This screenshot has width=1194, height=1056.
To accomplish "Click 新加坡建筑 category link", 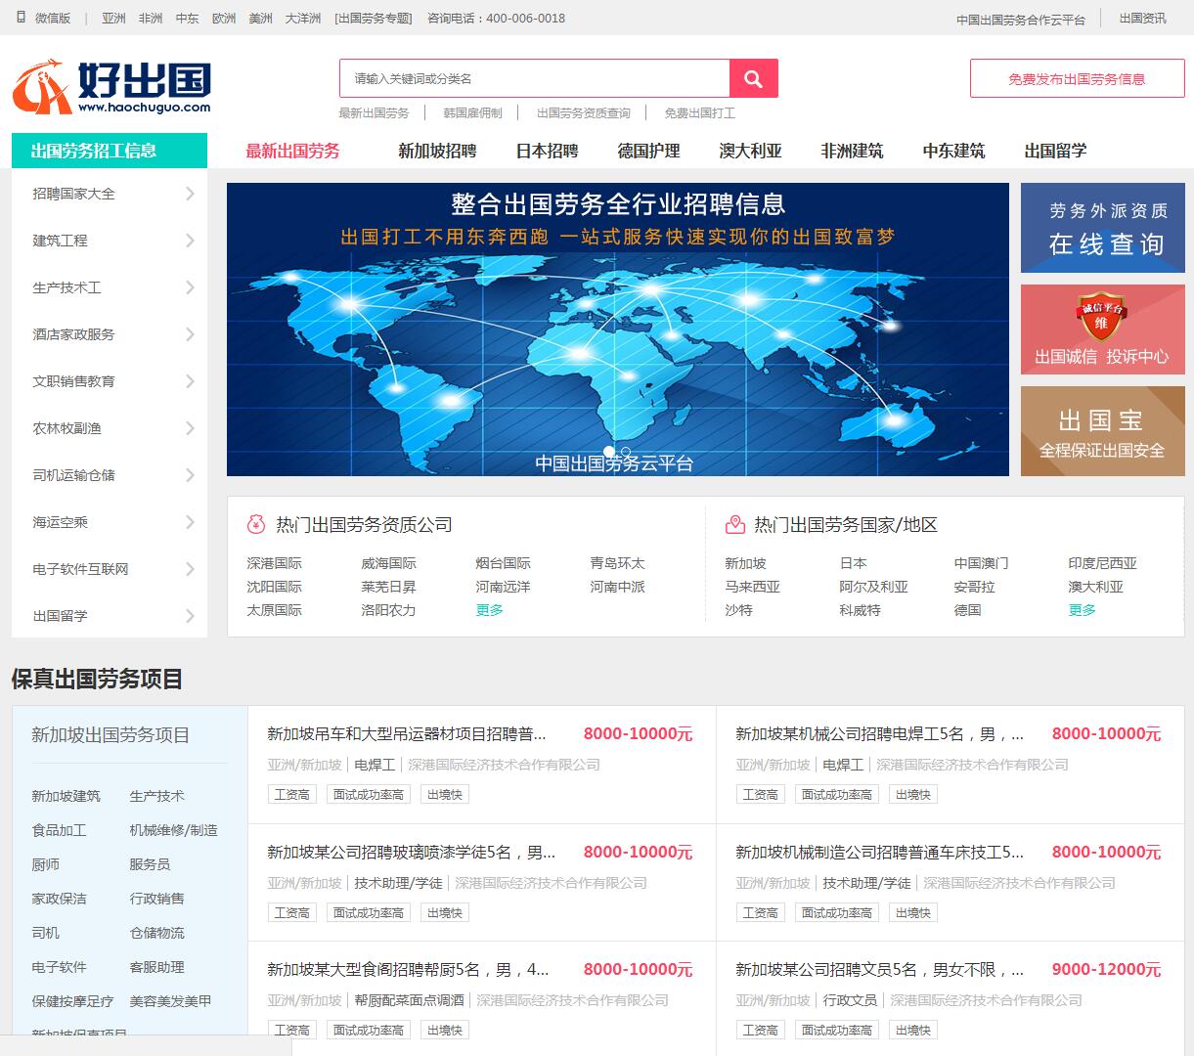I will click(x=66, y=796).
